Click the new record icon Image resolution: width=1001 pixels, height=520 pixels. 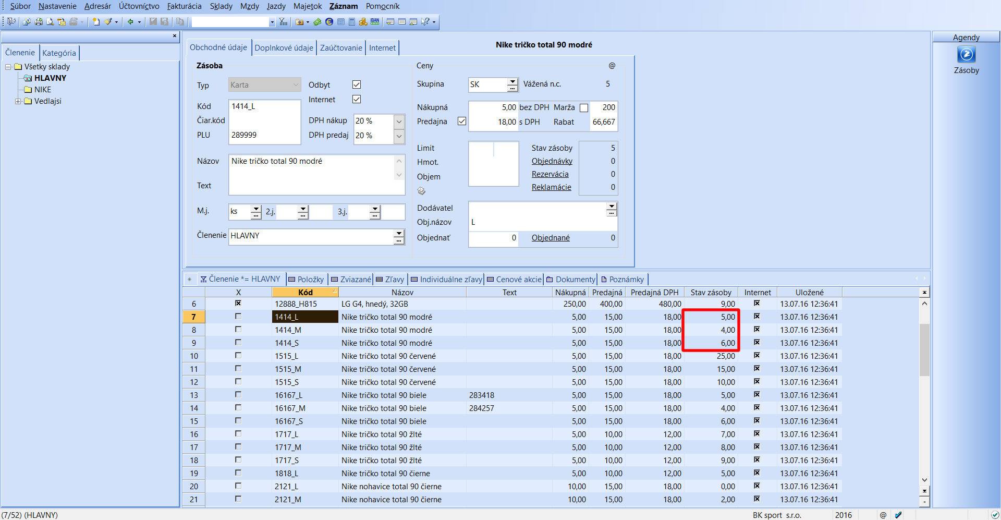point(96,22)
